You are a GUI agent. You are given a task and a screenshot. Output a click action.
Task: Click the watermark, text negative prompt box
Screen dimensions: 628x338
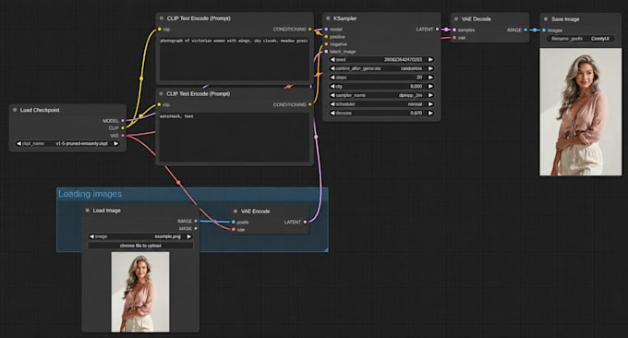click(x=235, y=138)
